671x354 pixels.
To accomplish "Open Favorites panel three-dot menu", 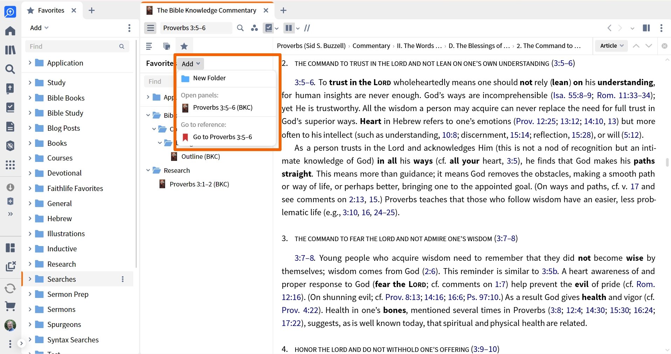I will 129,28.
